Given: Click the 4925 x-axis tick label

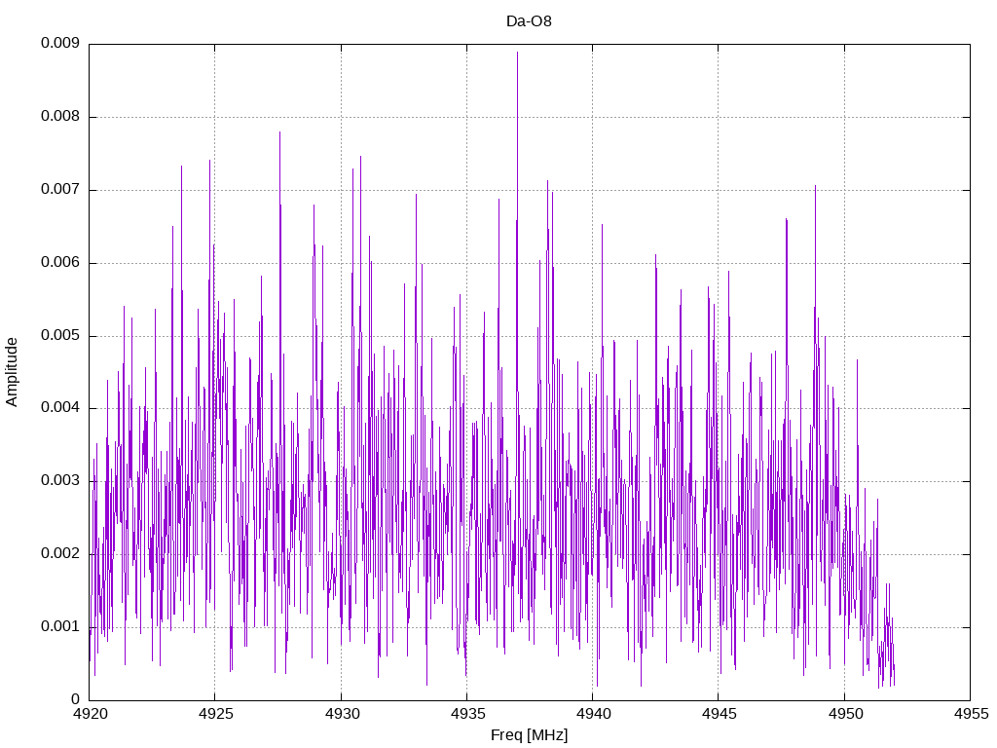Looking at the screenshot, I should (x=215, y=714).
